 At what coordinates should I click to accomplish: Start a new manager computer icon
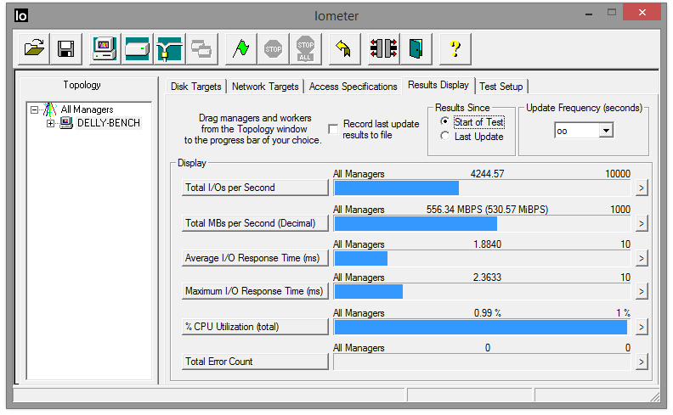(x=105, y=48)
